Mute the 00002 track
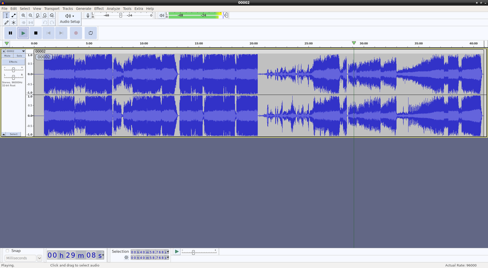The width and height of the screenshot is (488, 268). pos(7,56)
